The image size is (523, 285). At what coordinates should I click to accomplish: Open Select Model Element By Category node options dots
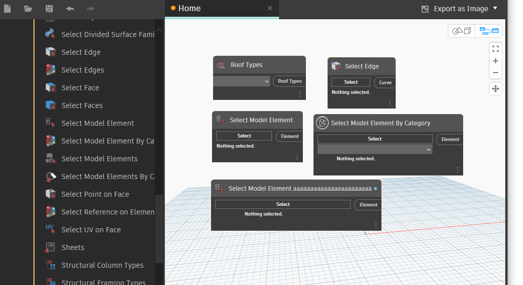[458, 170]
